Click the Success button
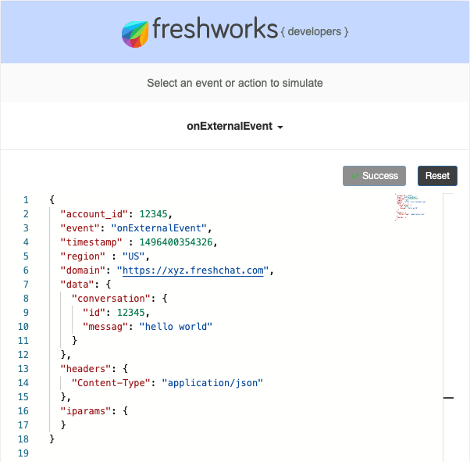The width and height of the screenshot is (470, 462). pos(374,176)
